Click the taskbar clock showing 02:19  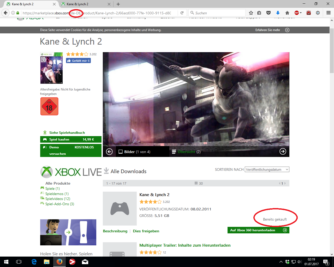(x=311, y=262)
